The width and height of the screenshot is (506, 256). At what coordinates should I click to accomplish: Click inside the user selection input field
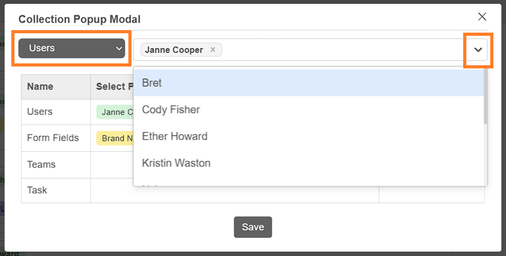pyautogui.click(x=346, y=50)
